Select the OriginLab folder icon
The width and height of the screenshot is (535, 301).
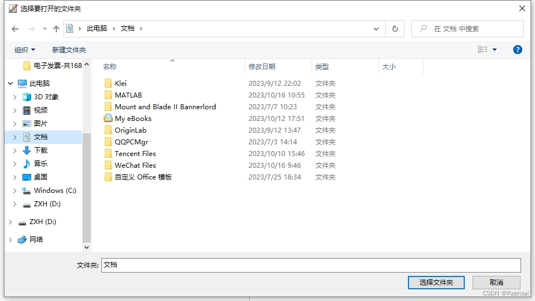(108, 130)
